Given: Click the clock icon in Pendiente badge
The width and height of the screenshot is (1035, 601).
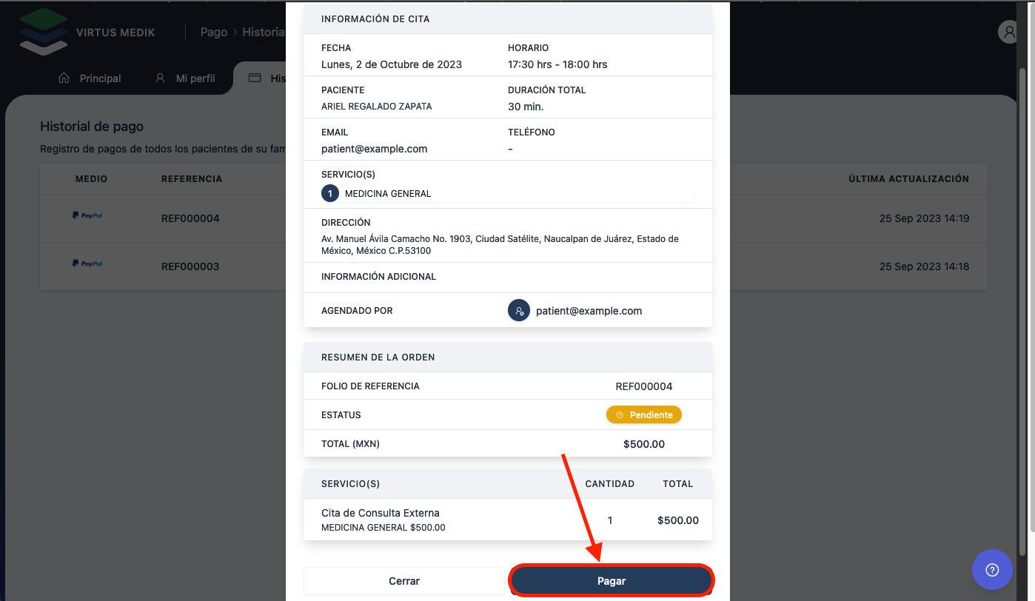Looking at the screenshot, I should 620,415.
